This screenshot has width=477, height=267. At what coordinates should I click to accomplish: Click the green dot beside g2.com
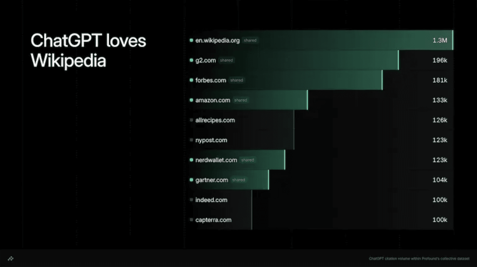coord(191,60)
